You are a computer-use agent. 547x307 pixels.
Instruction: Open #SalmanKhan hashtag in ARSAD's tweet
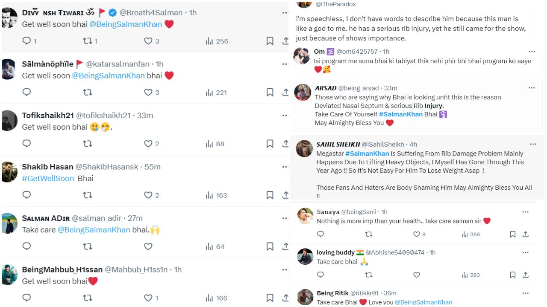(400, 114)
